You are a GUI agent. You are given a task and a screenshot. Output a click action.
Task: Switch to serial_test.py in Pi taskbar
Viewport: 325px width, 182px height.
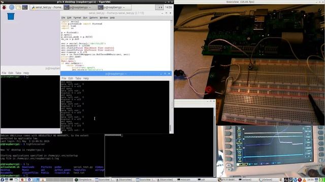(46, 8)
